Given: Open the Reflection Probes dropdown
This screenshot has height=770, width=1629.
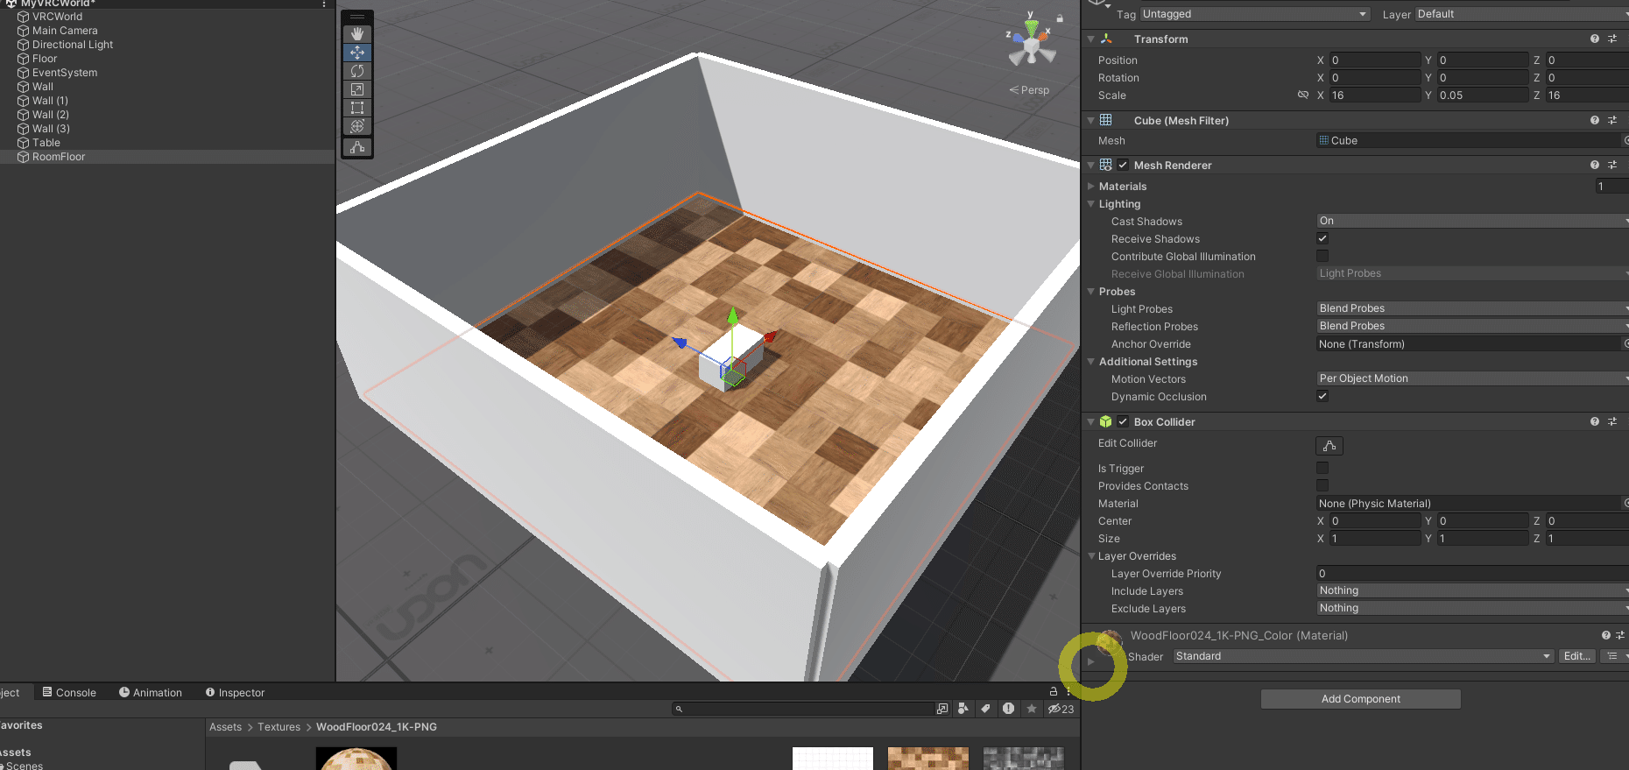Looking at the screenshot, I should pos(1472,327).
